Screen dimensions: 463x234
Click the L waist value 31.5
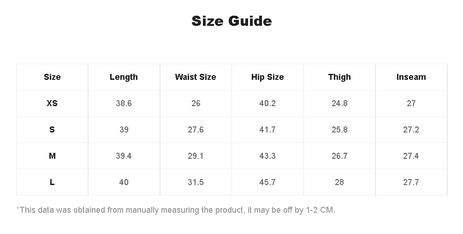[x=196, y=182]
